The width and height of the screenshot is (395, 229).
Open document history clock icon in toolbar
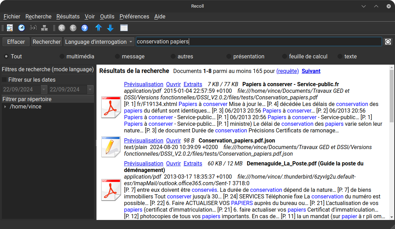tap(22, 28)
